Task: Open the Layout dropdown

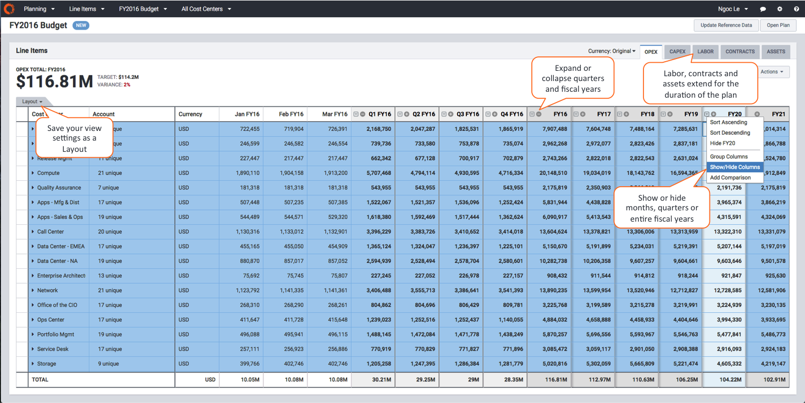Action: click(x=32, y=101)
